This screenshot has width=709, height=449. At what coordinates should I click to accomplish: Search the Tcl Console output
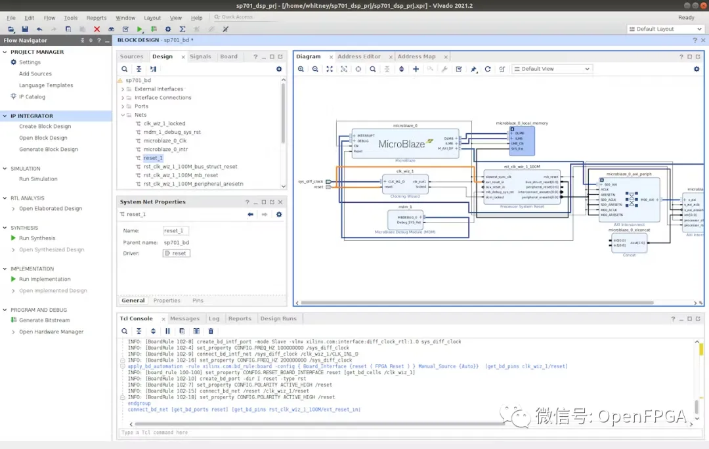[124, 331]
